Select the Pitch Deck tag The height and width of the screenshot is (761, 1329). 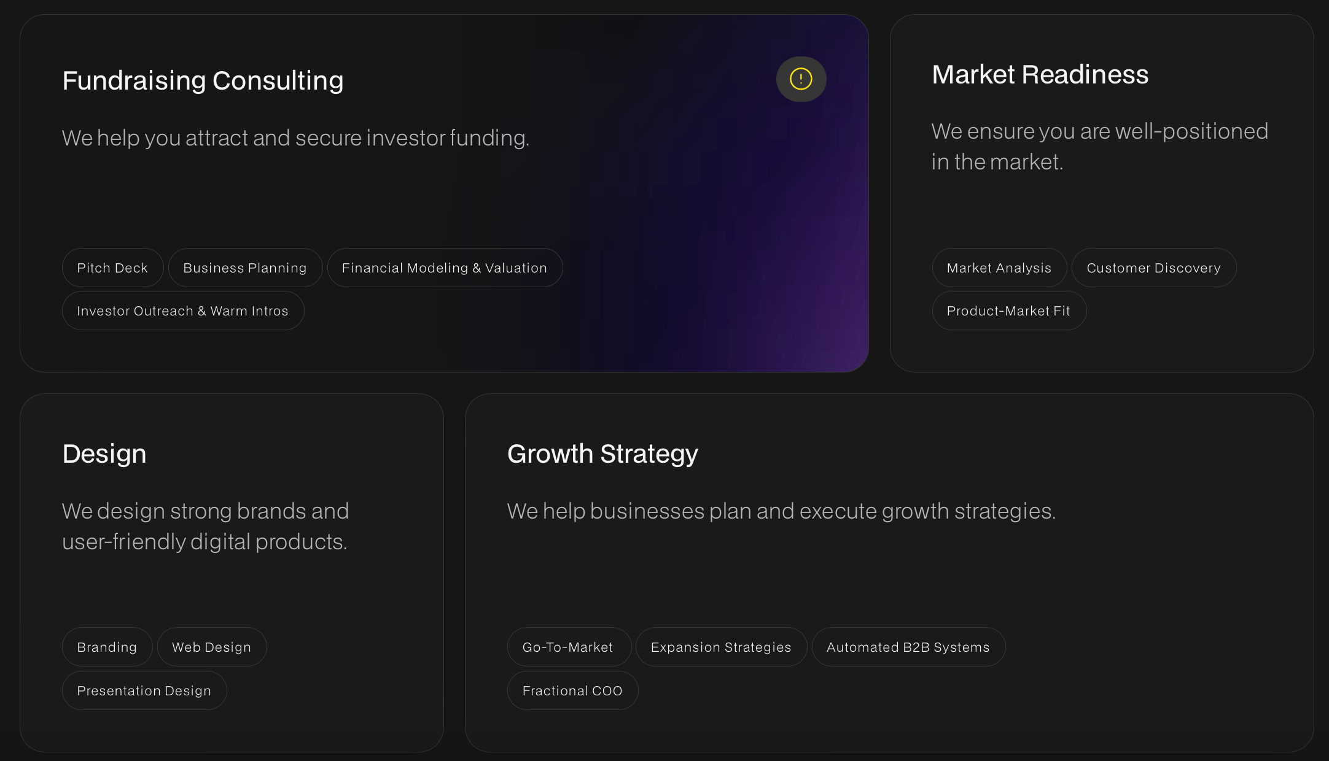pos(112,268)
